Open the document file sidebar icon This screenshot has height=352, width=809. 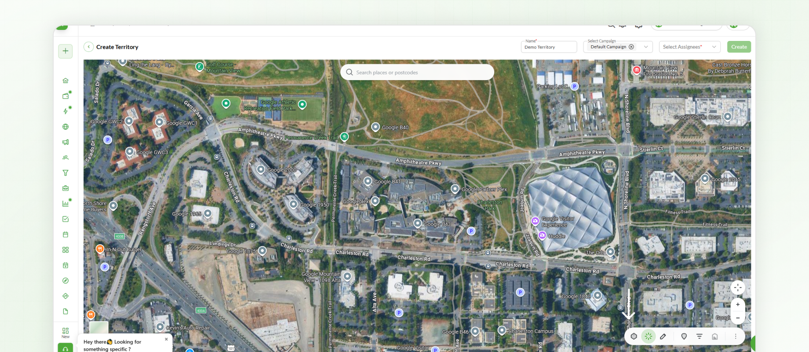[x=66, y=312]
